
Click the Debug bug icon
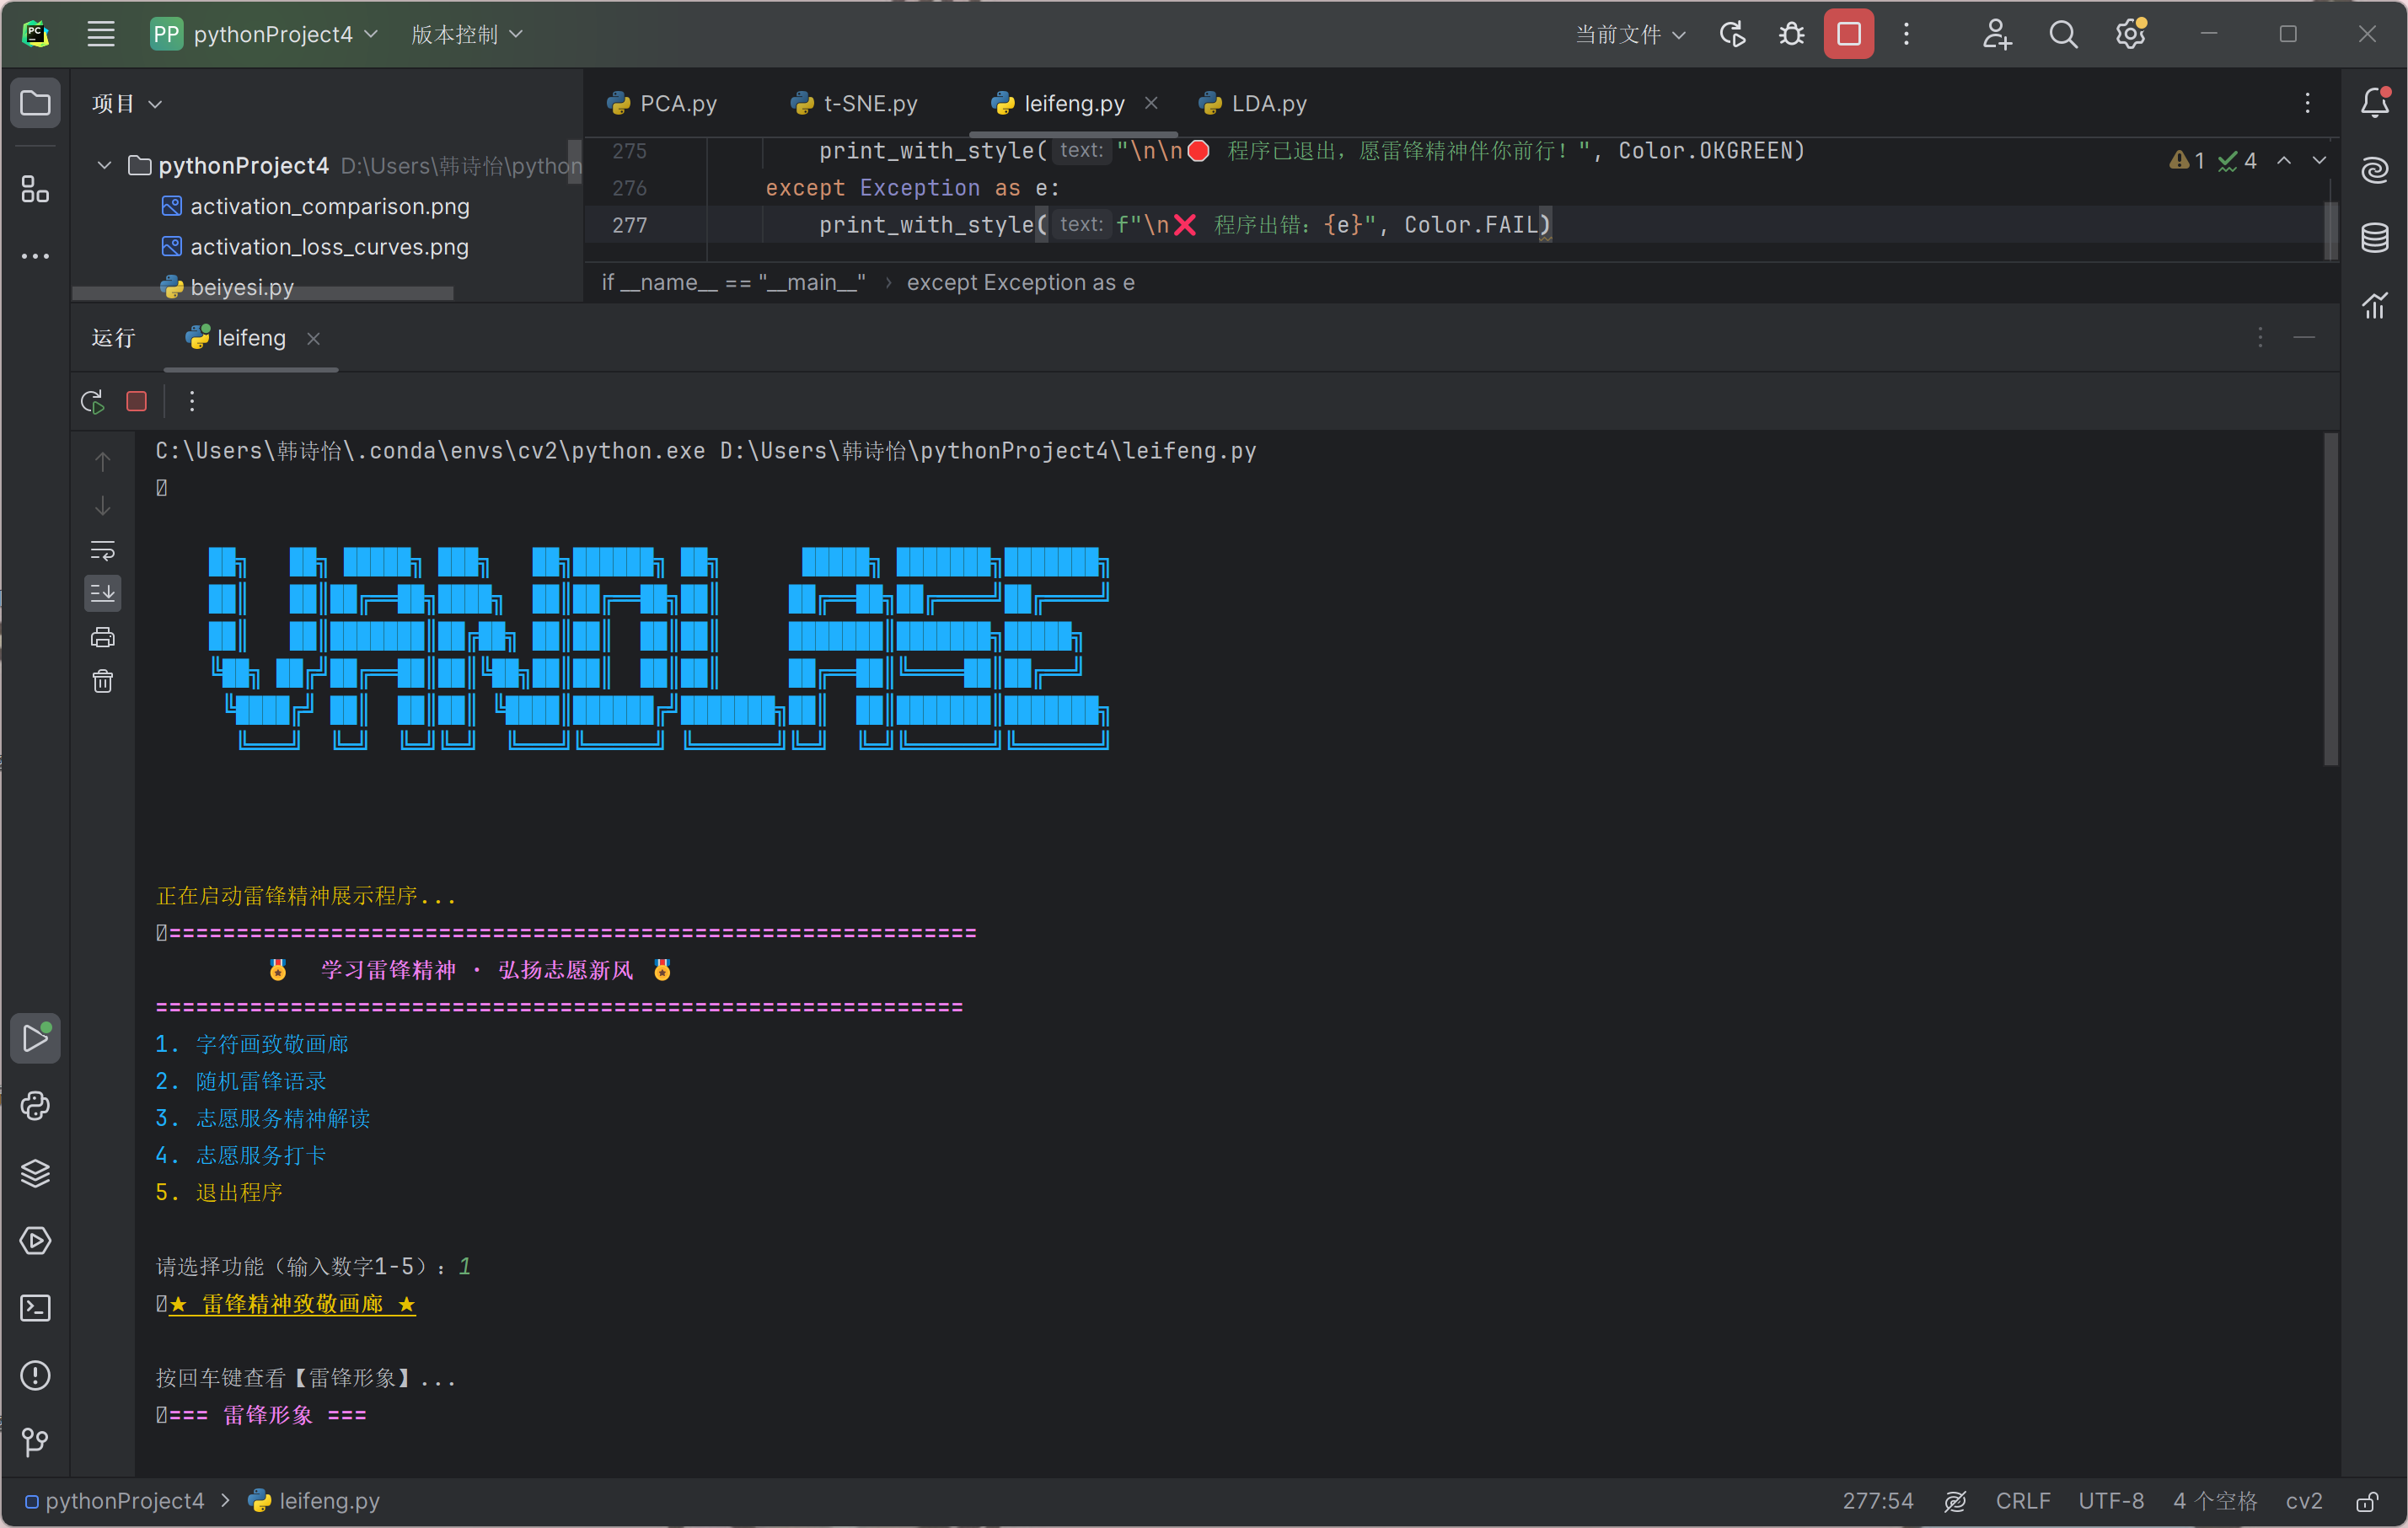click(x=1791, y=35)
